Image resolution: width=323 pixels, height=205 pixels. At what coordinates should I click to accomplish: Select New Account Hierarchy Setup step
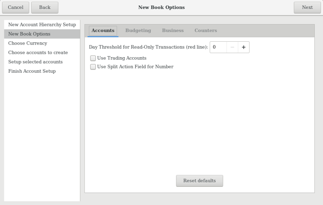pos(42,24)
